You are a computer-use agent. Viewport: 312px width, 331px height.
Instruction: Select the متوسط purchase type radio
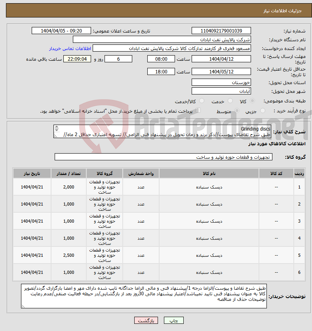tap(237, 111)
